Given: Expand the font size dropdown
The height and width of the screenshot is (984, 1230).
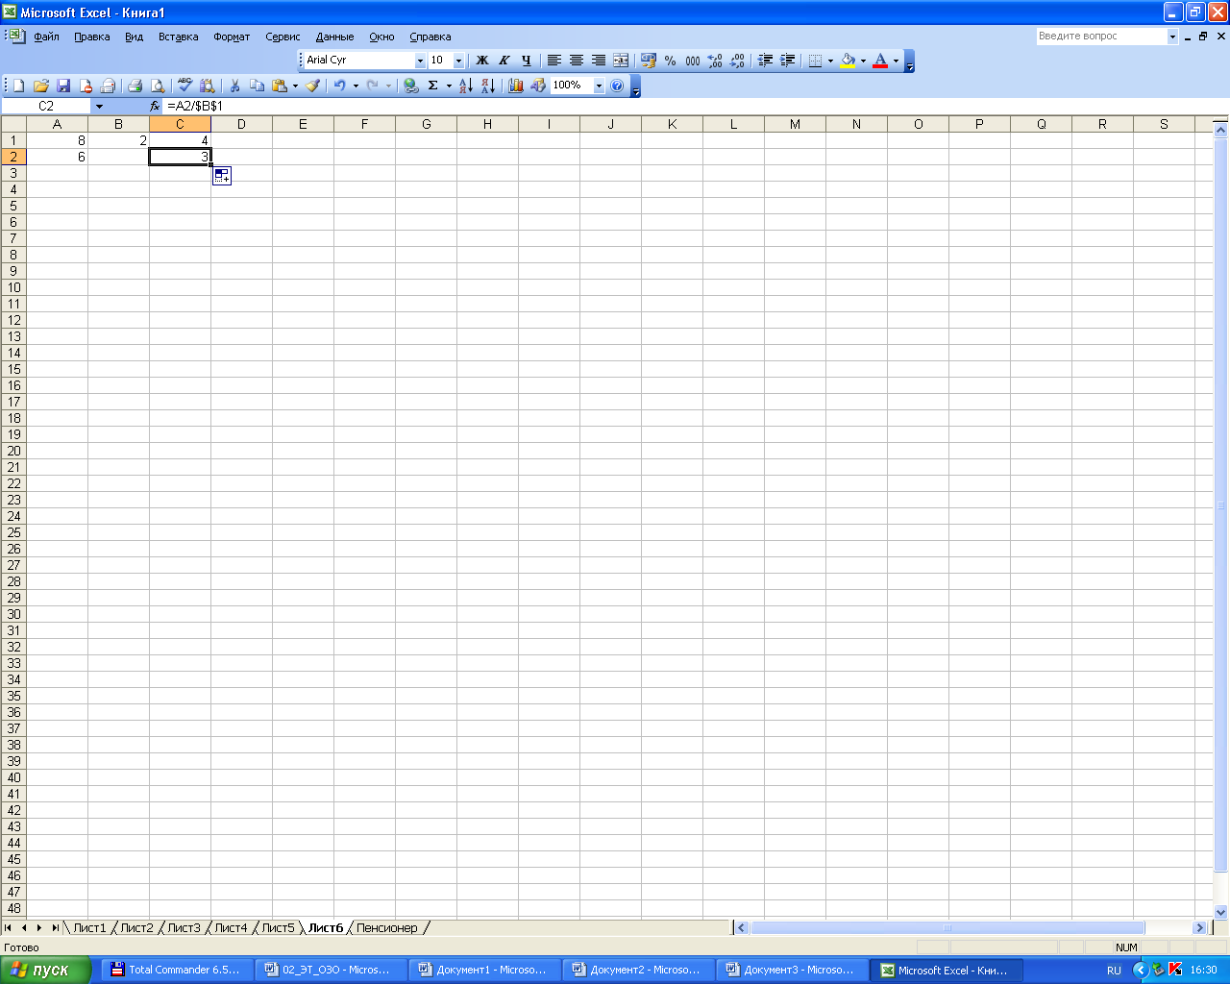Looking at the screenshot, I should point(458,61).
